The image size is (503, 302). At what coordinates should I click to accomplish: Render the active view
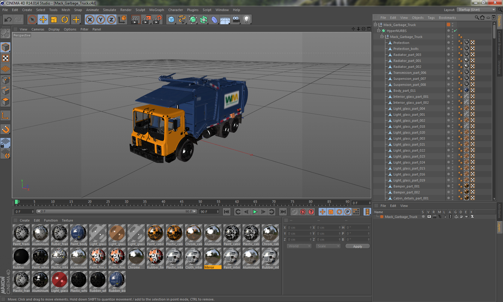point(135,20)
